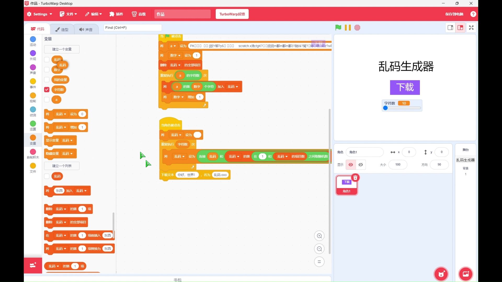Enable the 乱码 list monitor checkbox
The height and width of the screenshot is (282, 502).
tap(47, 176)
